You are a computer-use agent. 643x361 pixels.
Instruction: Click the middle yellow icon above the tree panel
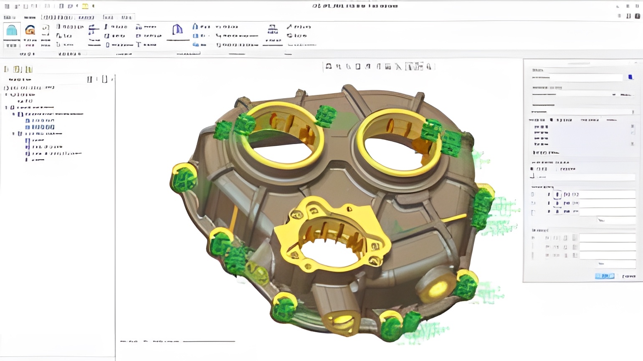[x=17, y=69]
